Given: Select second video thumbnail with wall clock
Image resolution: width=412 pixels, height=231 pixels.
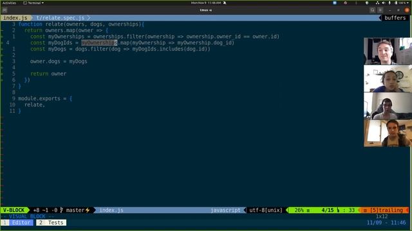Looking at the screenshot, I should pyautogui.click(x=388, y=78).
